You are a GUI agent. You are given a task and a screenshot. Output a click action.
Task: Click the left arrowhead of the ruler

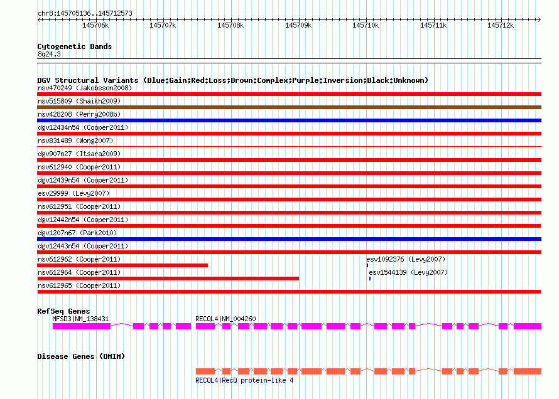tap(39, 20)
